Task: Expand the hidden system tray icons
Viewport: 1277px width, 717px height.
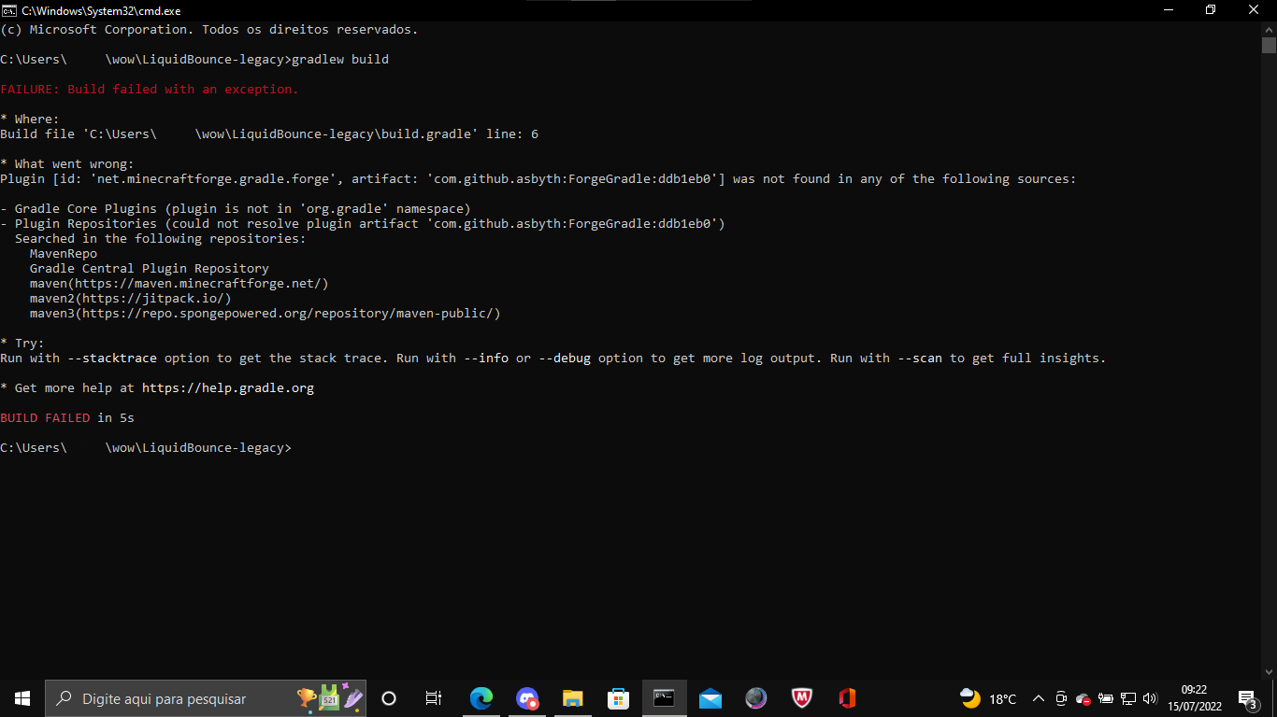Action: [1038, 698]
